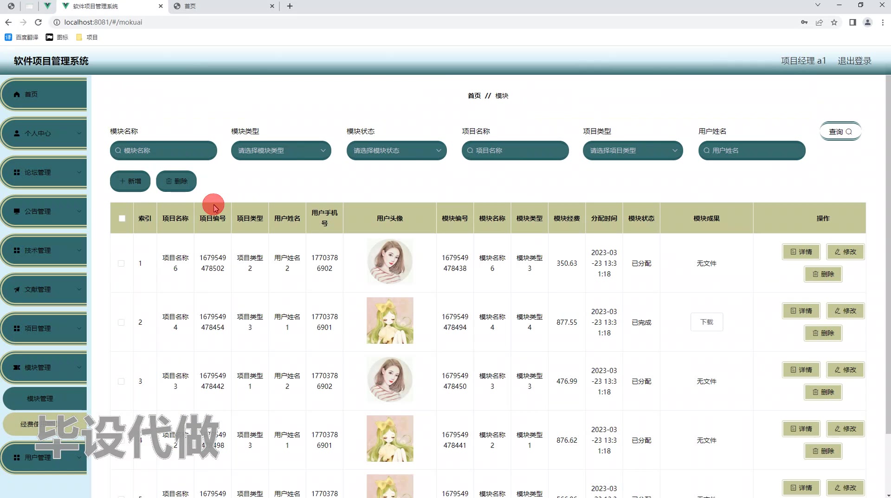This screenshot has width=891, height=498.
Task: Open the tab search chevron in title bar
Action: click(818, 5)
